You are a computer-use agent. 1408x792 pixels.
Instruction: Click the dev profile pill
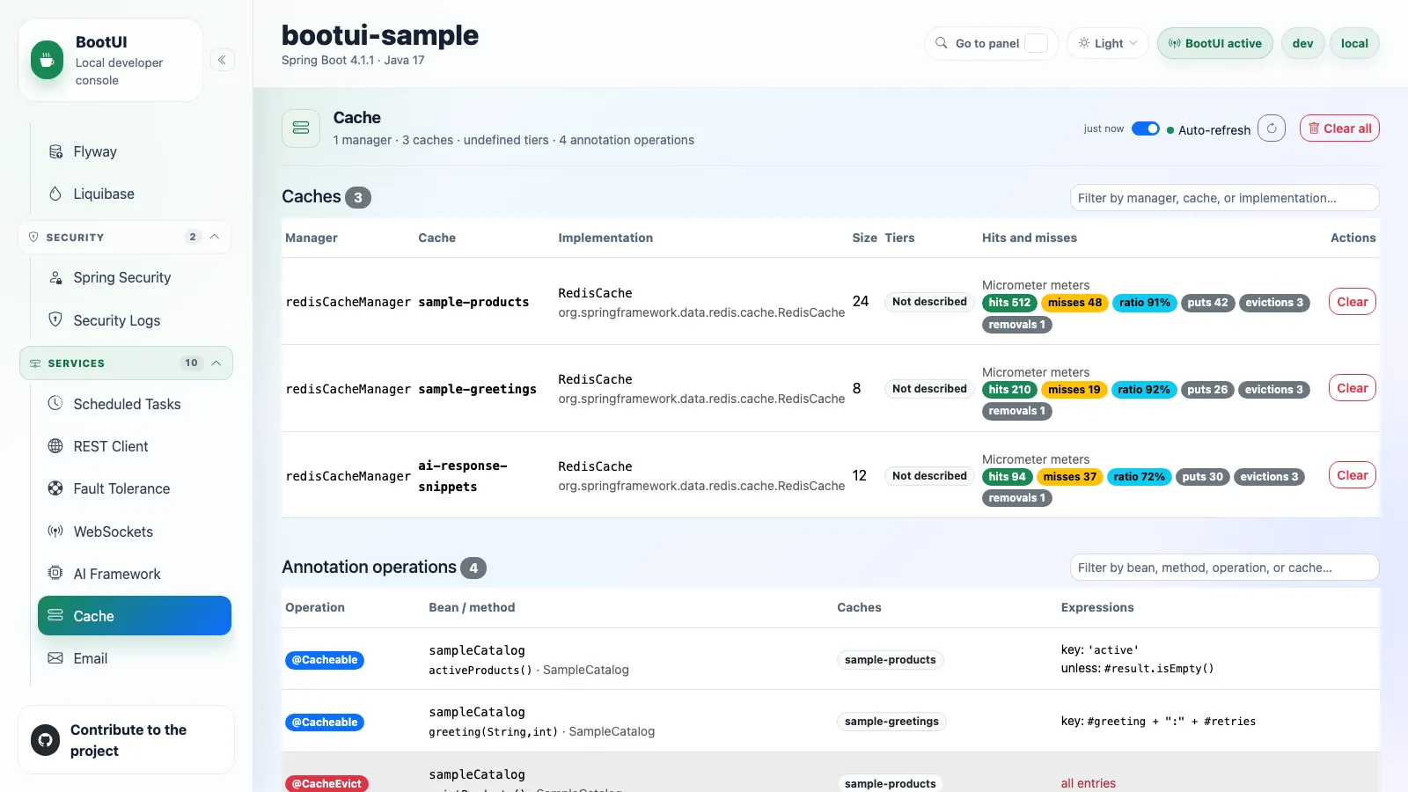tap(1302, 43)
